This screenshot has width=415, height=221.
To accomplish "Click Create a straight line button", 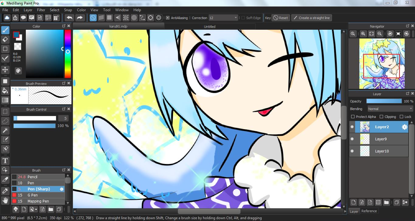I will [x=311, y=18].
